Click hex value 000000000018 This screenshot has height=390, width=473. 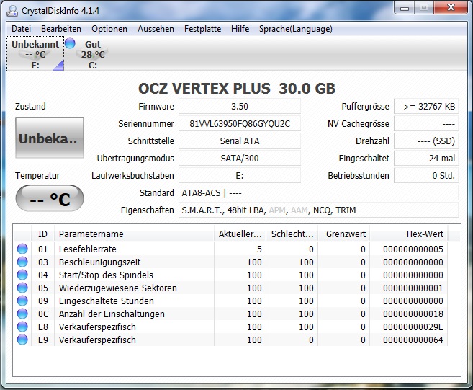tap(413, 314)
